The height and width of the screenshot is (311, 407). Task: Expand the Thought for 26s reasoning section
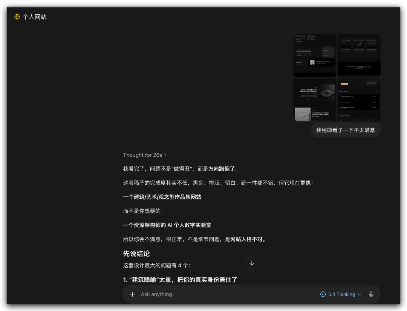click(x=145, y=155)
